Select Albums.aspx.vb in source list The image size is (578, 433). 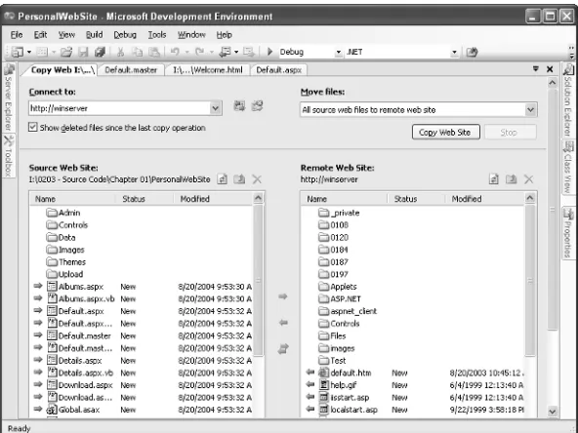(x=81, y=298)
